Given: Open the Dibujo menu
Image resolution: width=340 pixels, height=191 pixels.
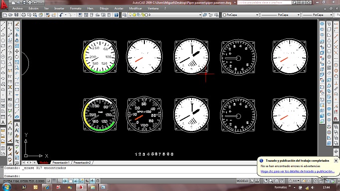Looking at the screenshot, I should coord(104,8).
